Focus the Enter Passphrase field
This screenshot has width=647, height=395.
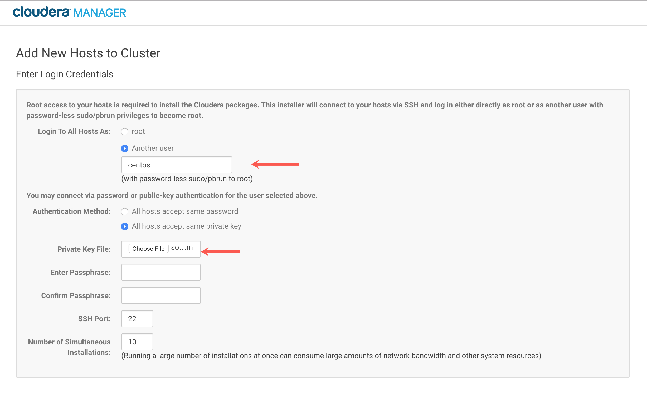tap(160, 272)
